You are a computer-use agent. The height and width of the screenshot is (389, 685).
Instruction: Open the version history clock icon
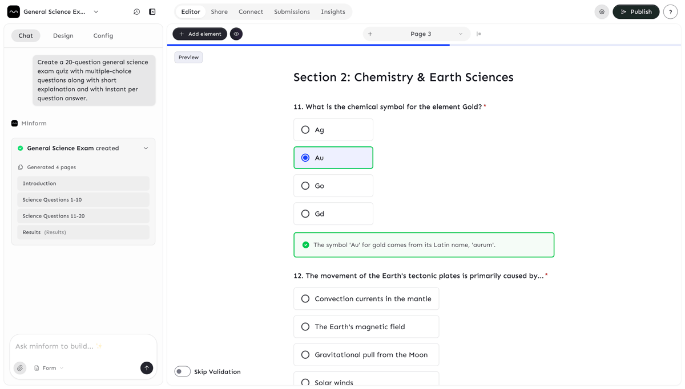(x=137, y=12)
